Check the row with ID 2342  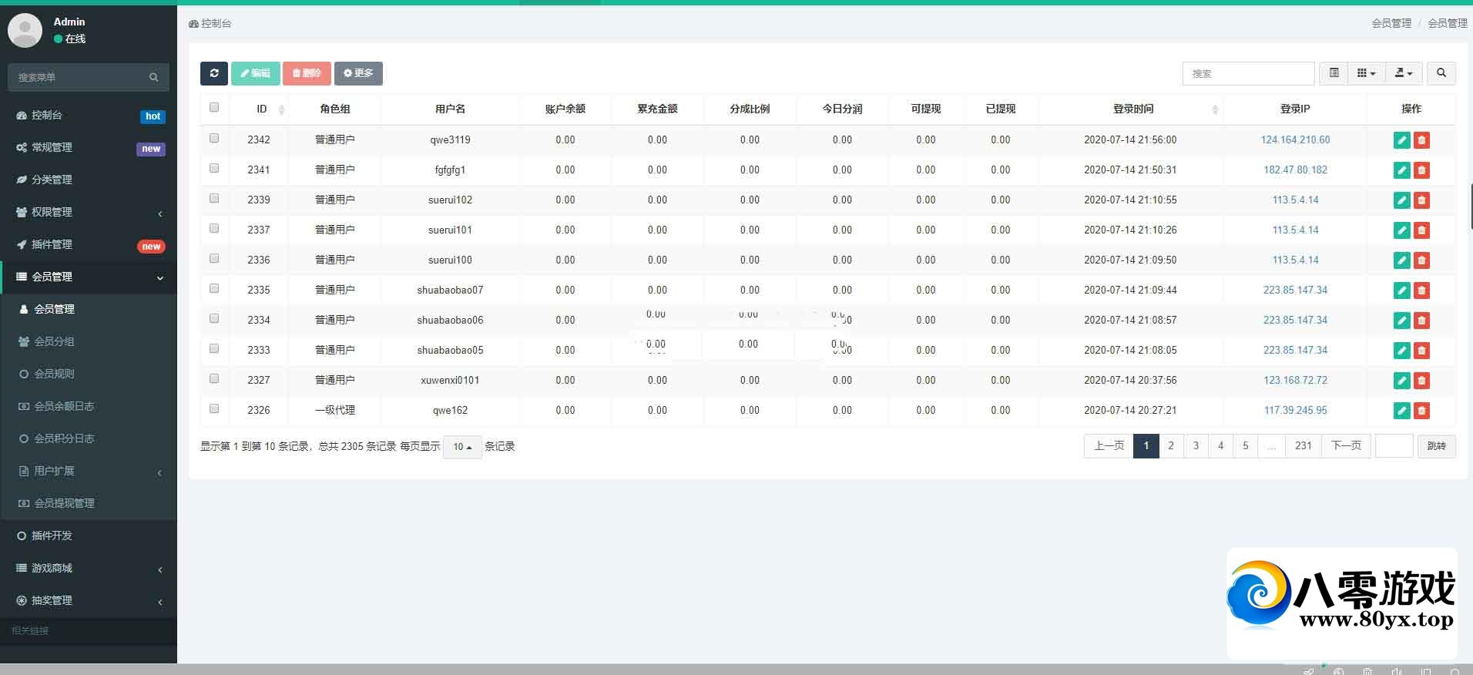tap(214, 139)
